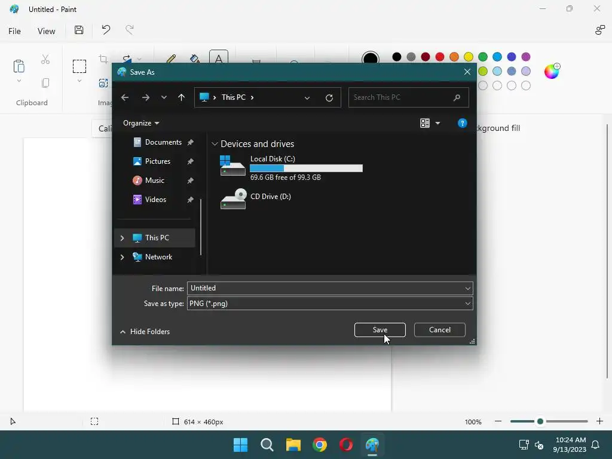Launch Google Chrome from the taskbar
Viewport: 612px width, 459px height.
pos(320,445)
